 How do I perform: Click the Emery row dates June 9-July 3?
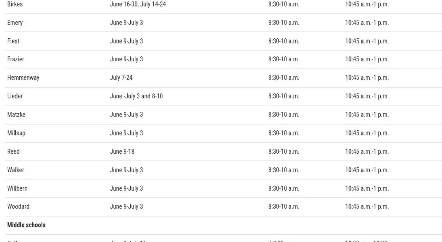coord(126,23)
